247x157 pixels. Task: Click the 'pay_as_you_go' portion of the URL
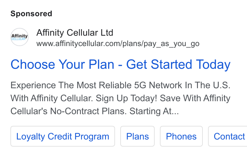click(172, 44)
